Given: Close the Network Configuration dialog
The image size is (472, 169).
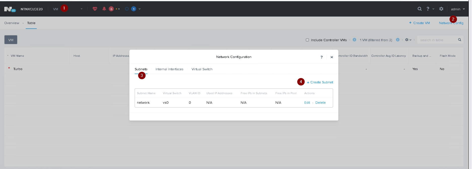Looking at the screenshot, I should tap(332, 57).
